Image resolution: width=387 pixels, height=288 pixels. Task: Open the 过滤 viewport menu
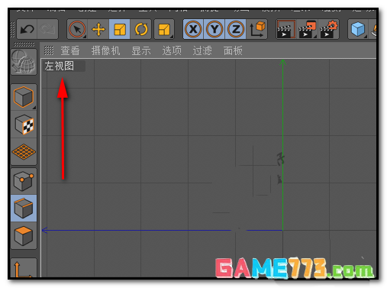point(202,50)
